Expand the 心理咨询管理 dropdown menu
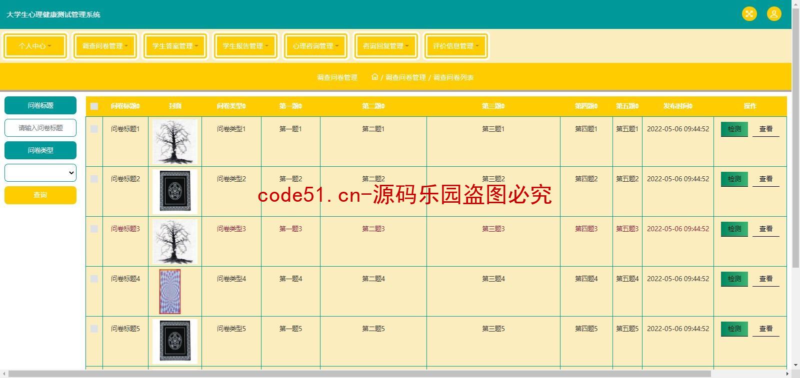The height and width of the screenshot is (378, 800). tap(315, 46)
